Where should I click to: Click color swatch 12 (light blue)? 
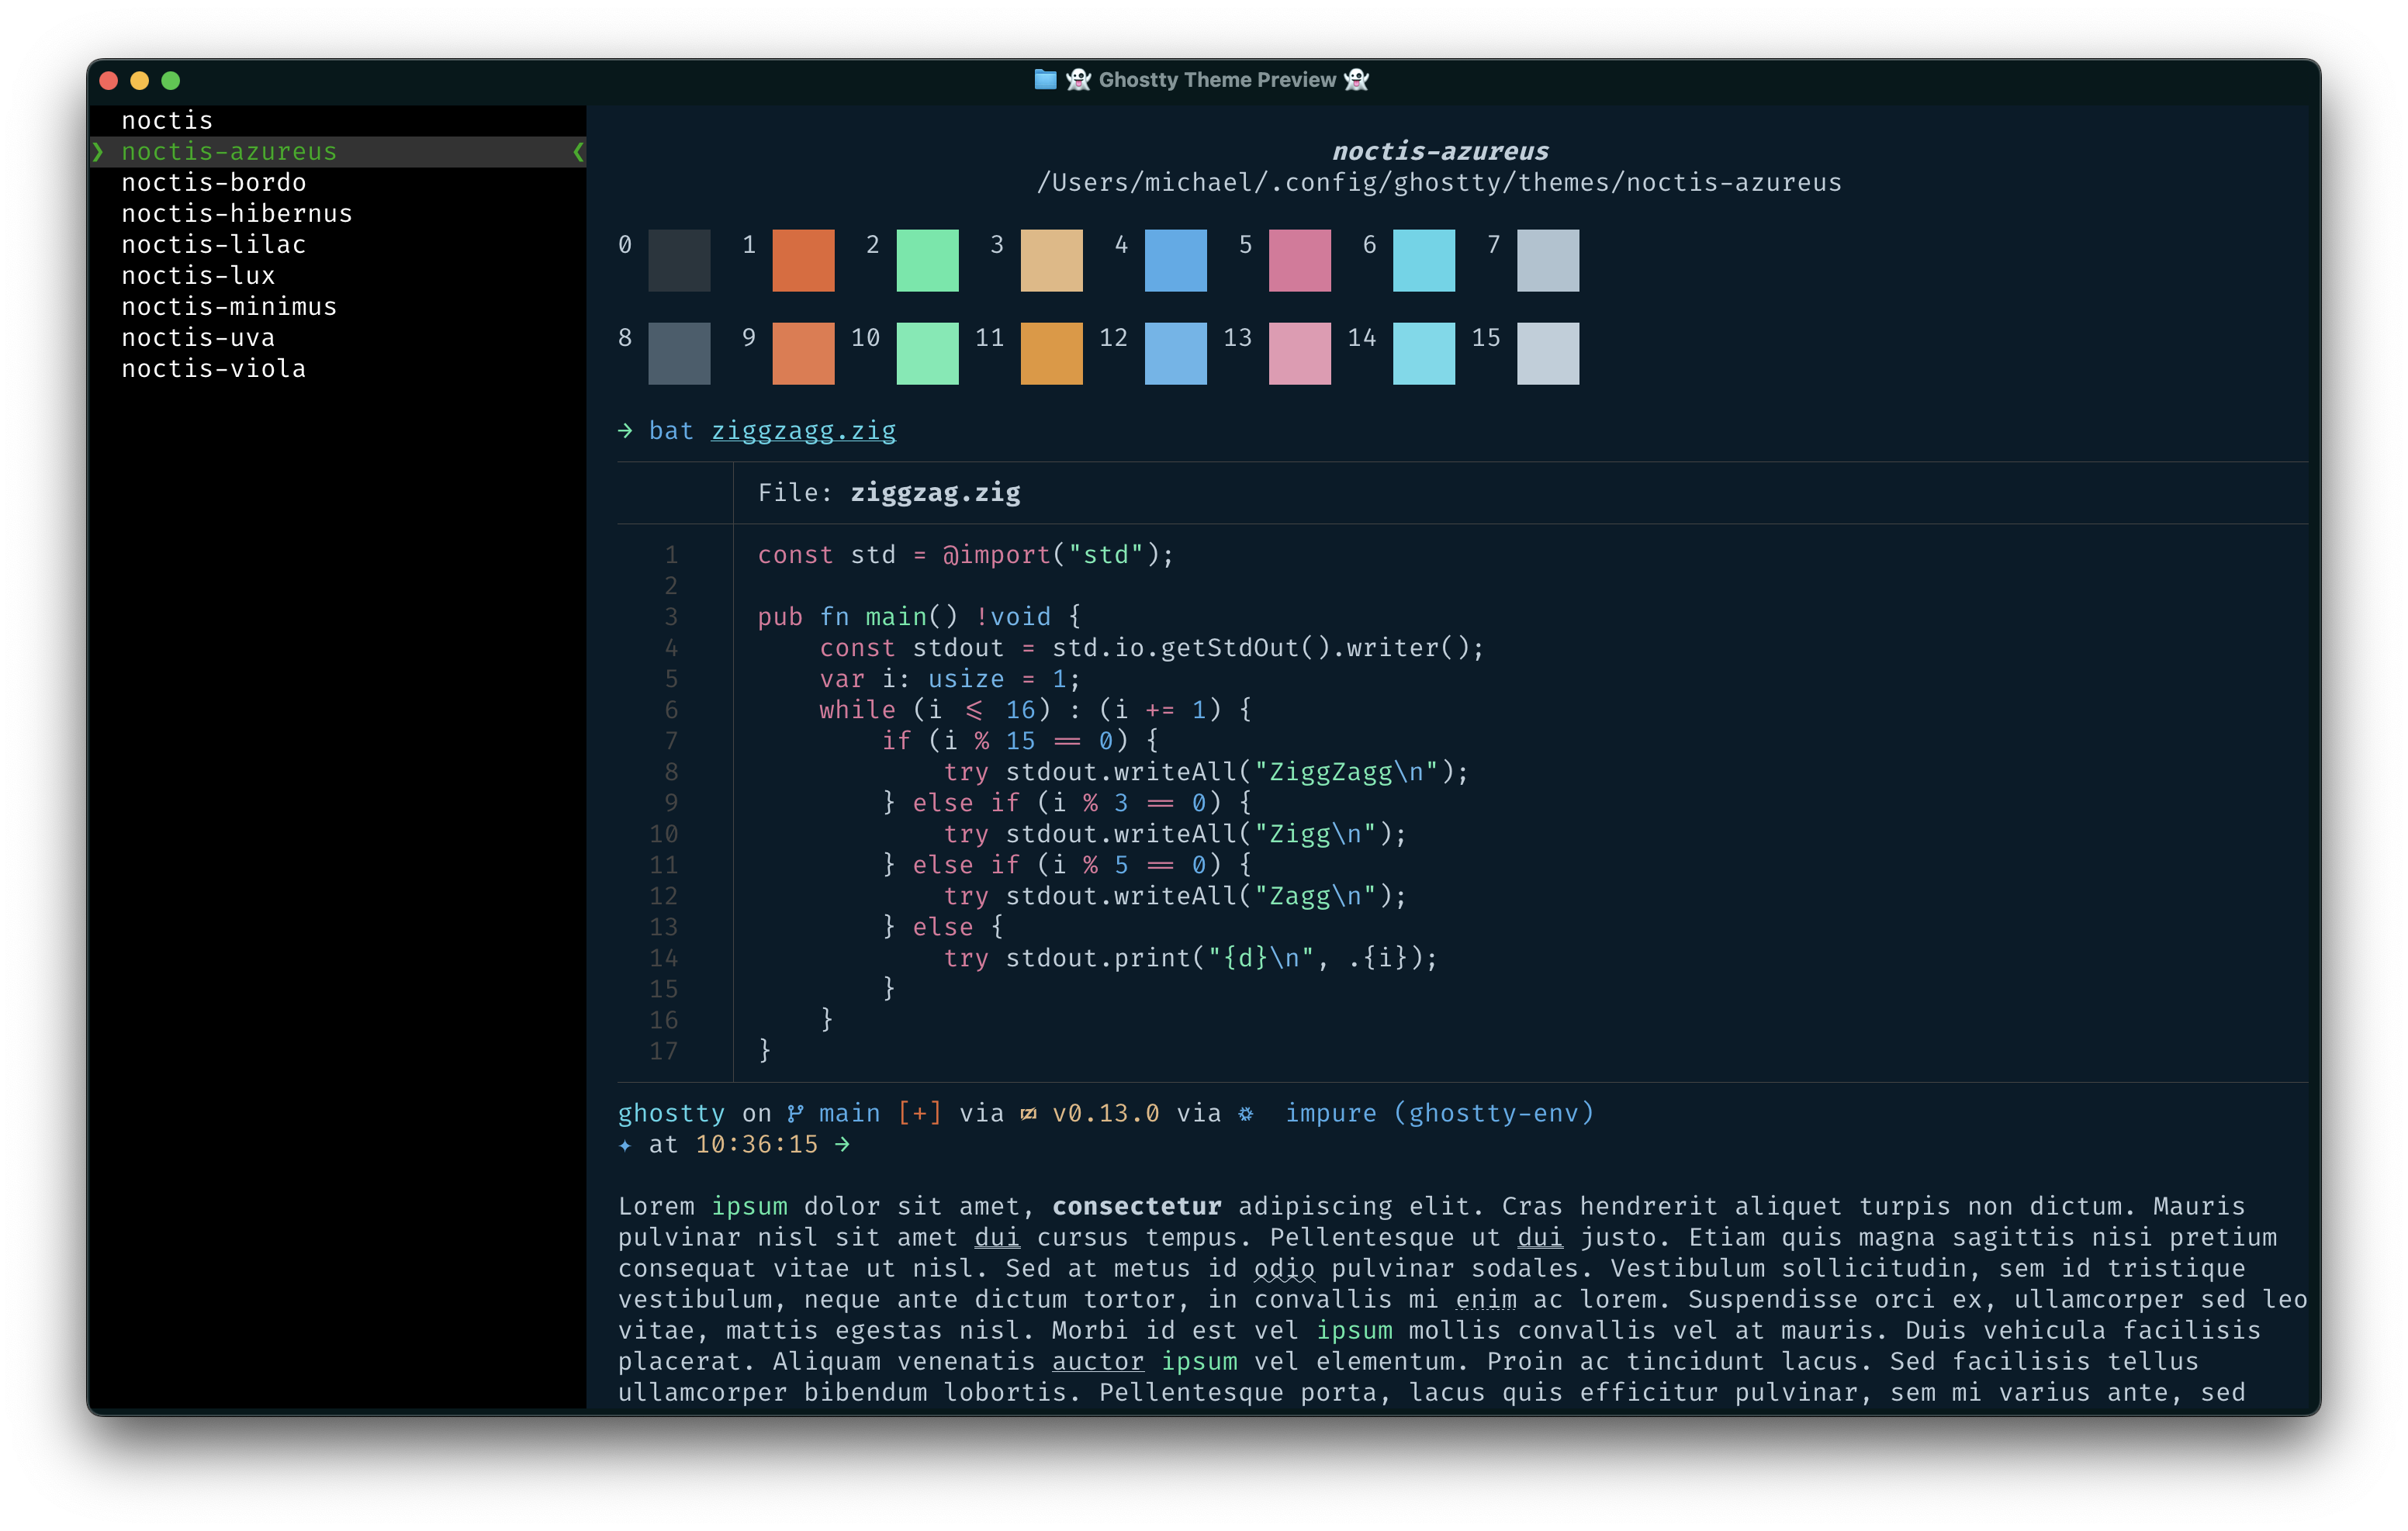[1175, 353]
